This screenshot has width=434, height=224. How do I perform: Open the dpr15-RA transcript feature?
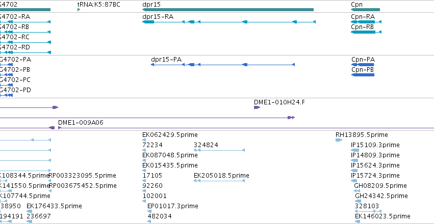tap(229, 22)
